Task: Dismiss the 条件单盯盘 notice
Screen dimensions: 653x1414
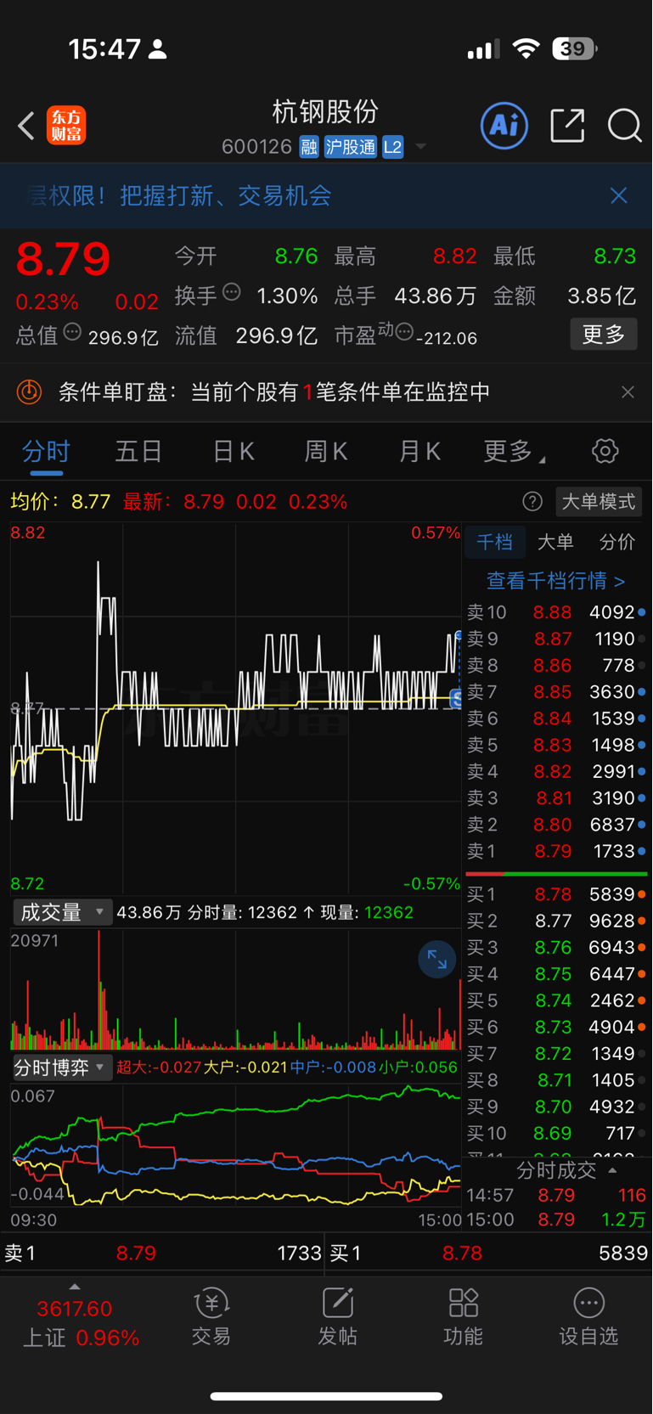Action: (628, 392)
